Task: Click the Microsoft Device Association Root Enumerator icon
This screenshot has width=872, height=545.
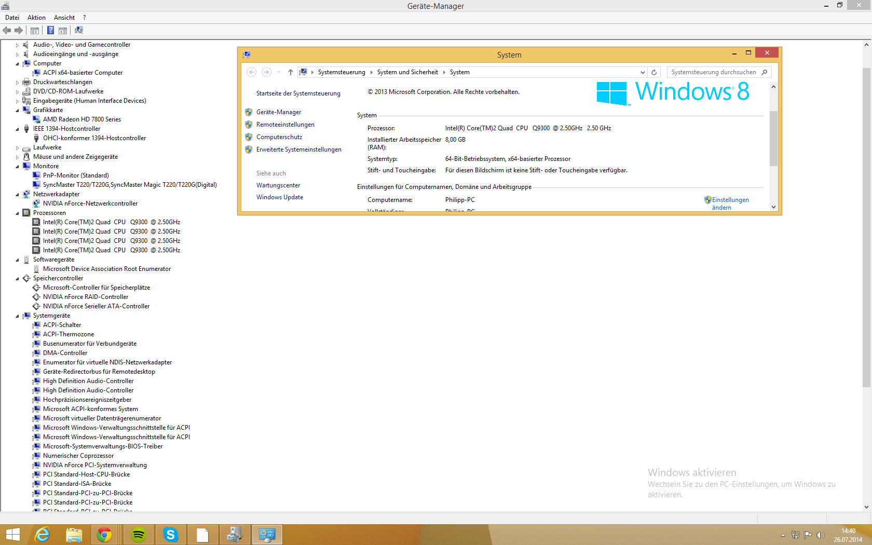Action: coord(36,269)
